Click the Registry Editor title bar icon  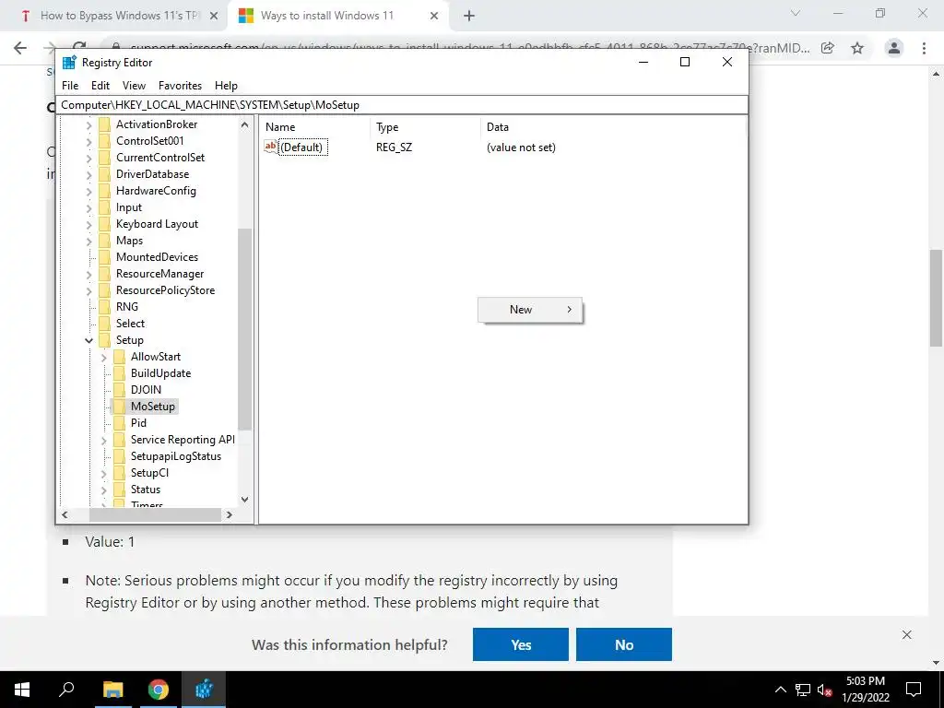click(69, 62)
